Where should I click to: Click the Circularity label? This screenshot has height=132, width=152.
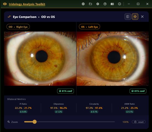(94, 104)
